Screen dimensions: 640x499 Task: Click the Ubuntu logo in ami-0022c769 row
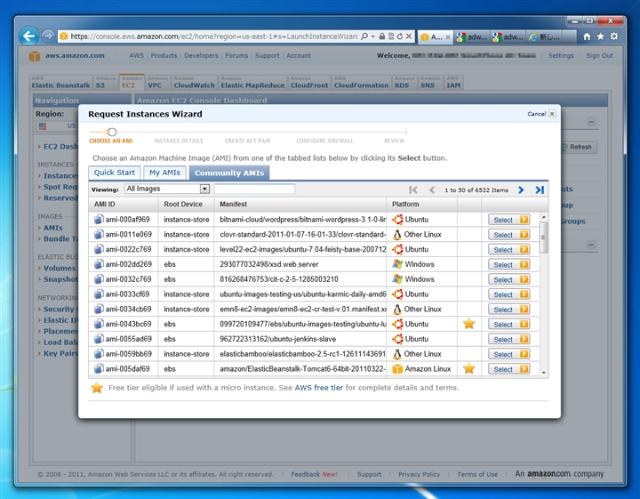click(x=397, y=249)
